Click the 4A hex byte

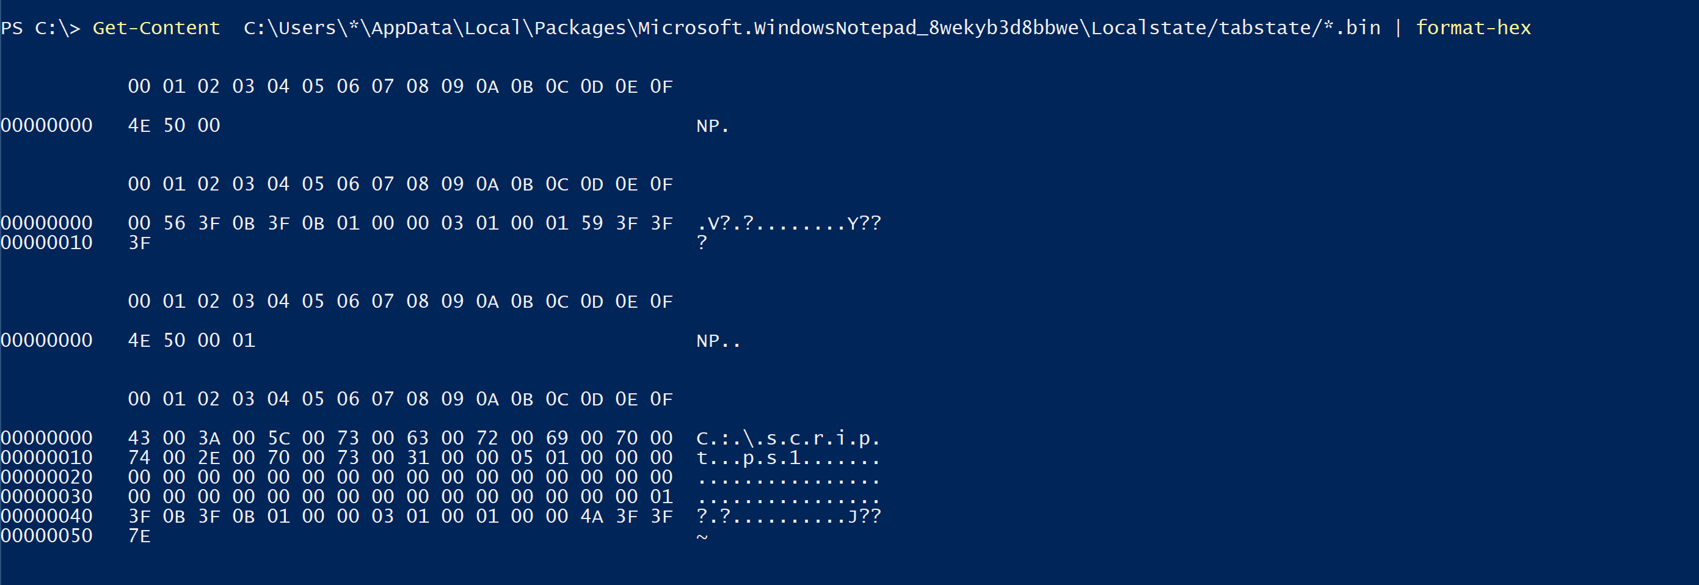(592, 517)
